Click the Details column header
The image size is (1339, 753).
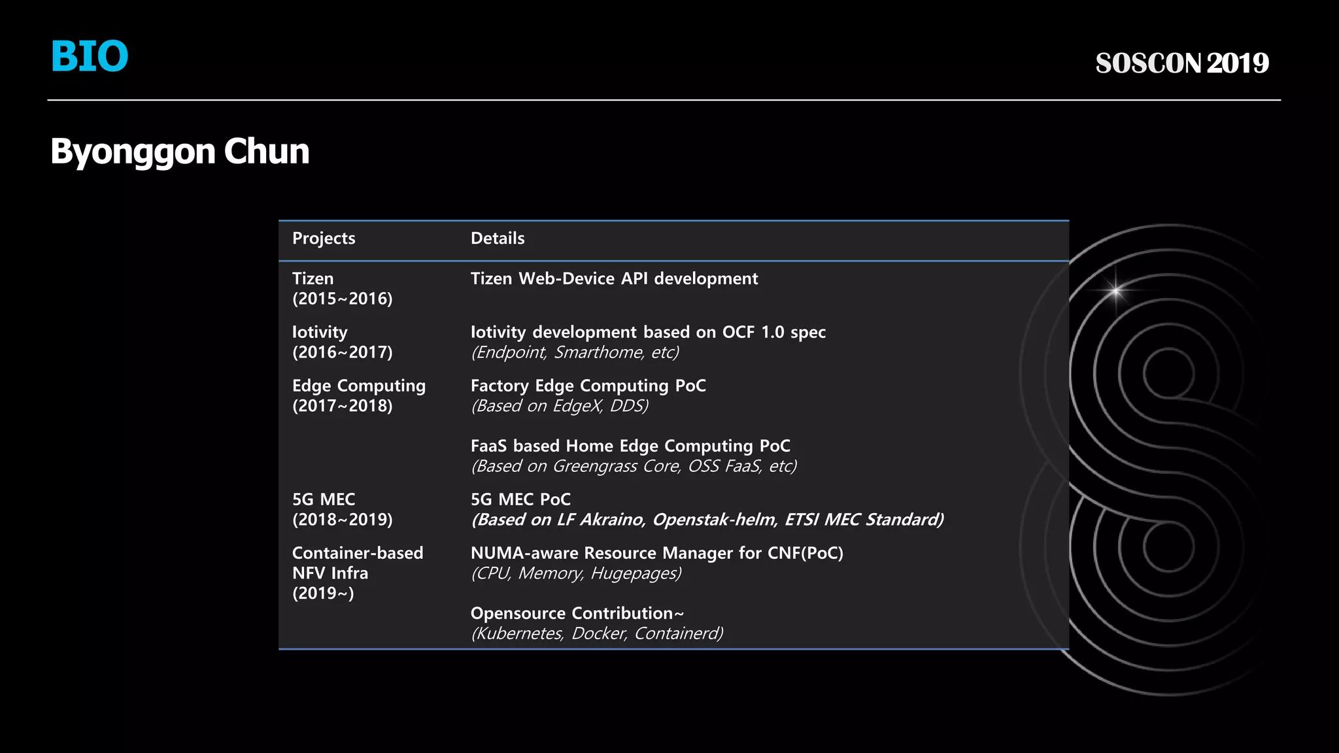[x=498, y=239]
